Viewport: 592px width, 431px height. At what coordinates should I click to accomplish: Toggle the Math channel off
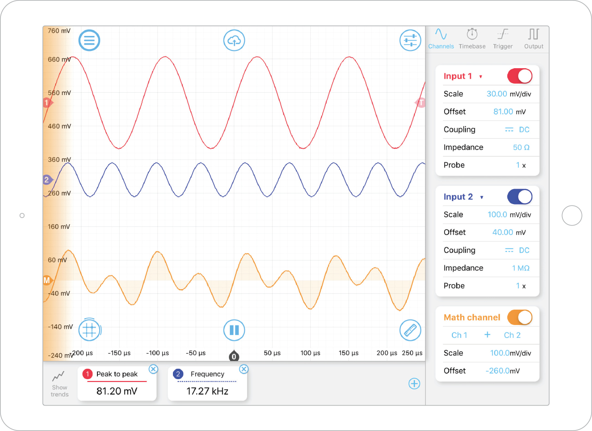520,317
